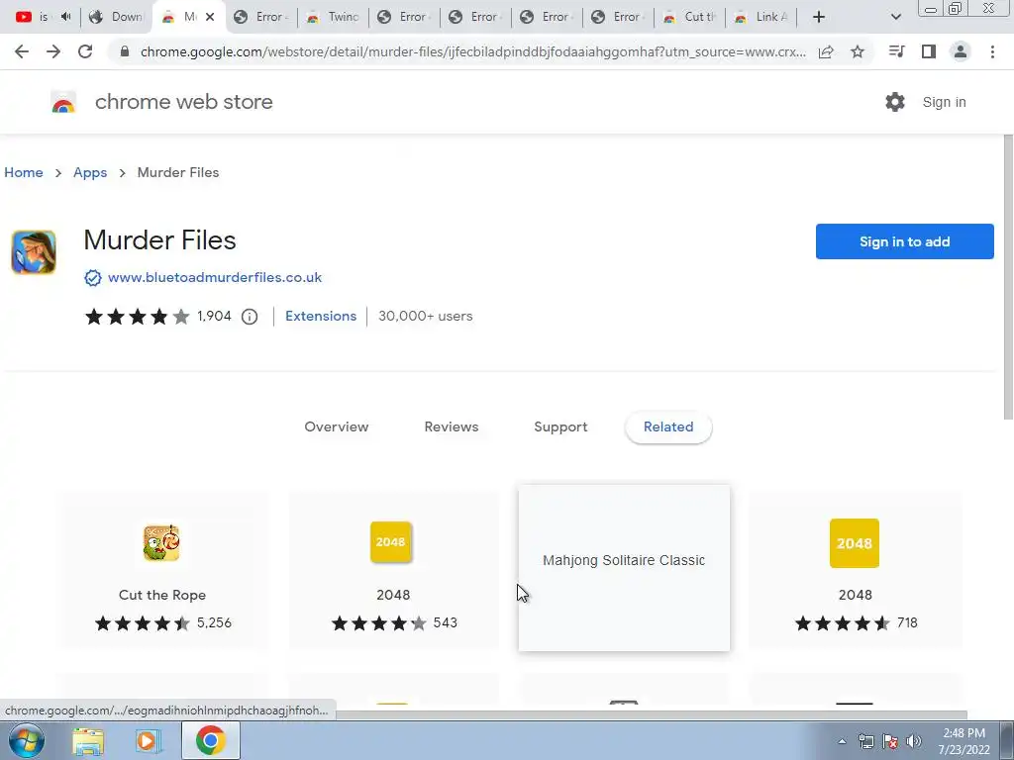Open the media control icon in toolbar

(896, 51)
